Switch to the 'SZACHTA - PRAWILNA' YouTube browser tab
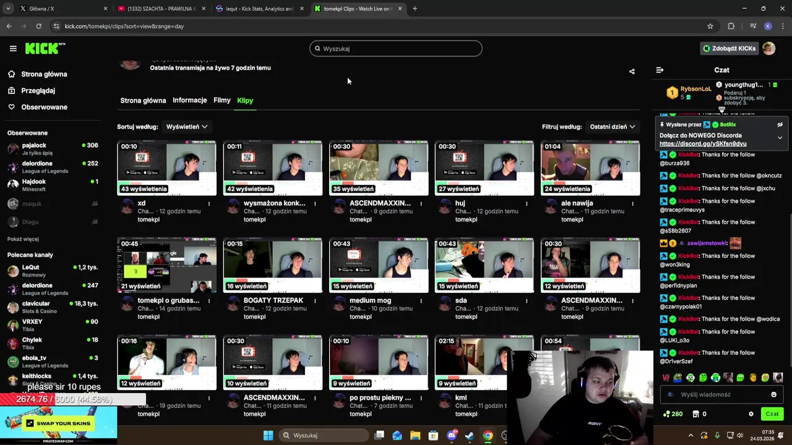Image resolution: width=792 pixels, height=445 pixels. coord(162,9)
